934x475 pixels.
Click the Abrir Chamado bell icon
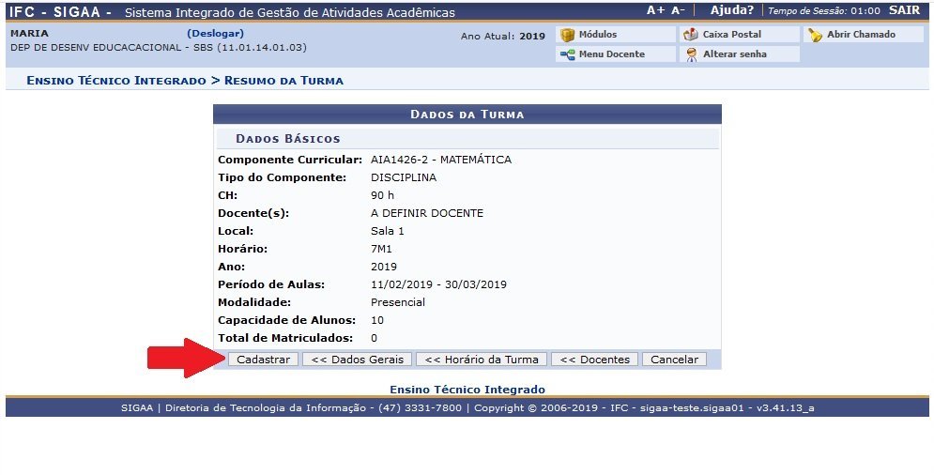pos(815,35)
